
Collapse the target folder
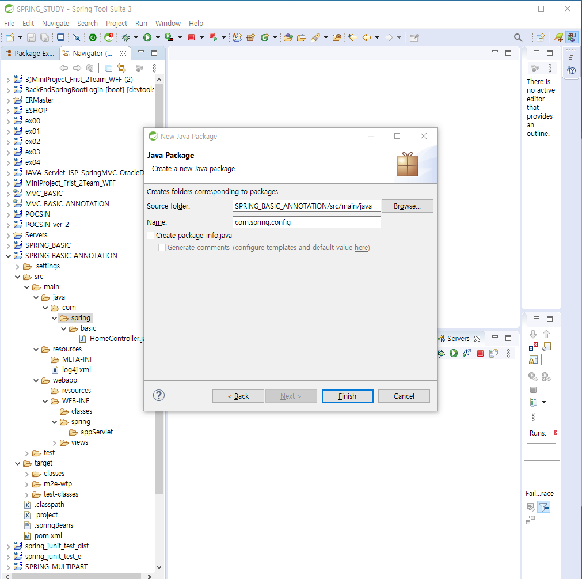17,464
